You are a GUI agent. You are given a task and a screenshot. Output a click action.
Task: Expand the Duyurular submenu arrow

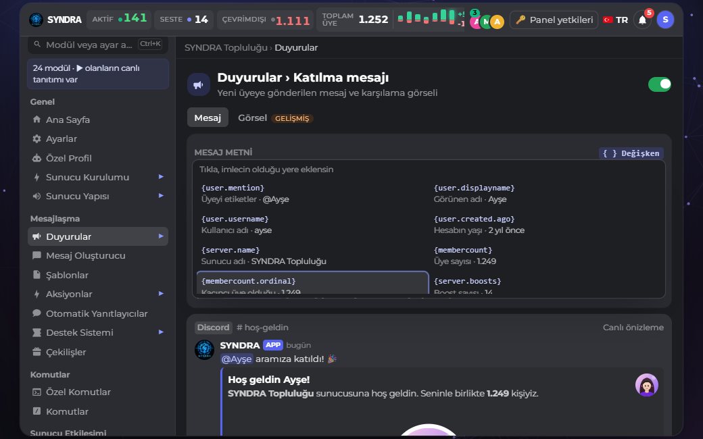click(x=161, y=236)
